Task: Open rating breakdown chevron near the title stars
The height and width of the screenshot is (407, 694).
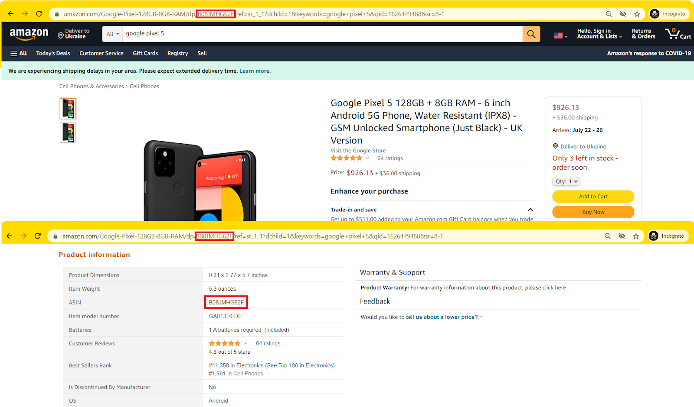Action: [367, 158]
